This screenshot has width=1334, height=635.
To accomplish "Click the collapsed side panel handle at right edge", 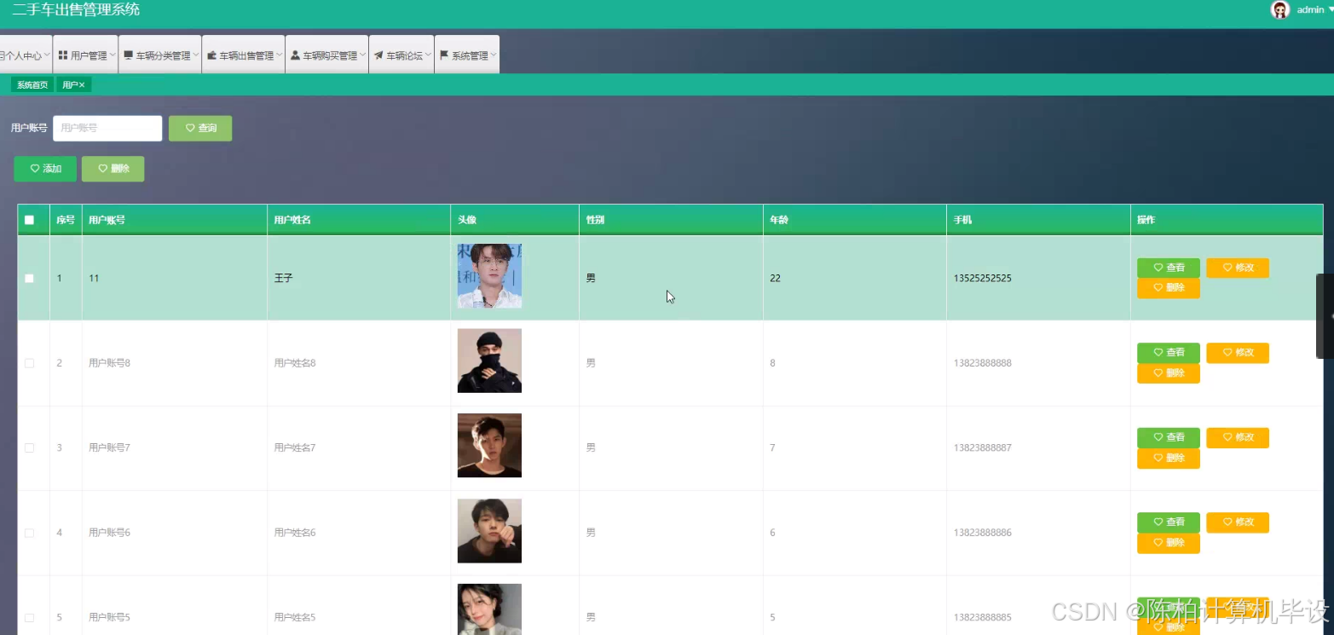I will pos(1325,316).
